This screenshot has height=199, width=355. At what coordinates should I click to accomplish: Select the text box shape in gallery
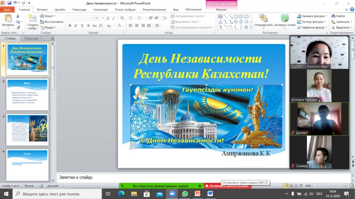point(220,17)
